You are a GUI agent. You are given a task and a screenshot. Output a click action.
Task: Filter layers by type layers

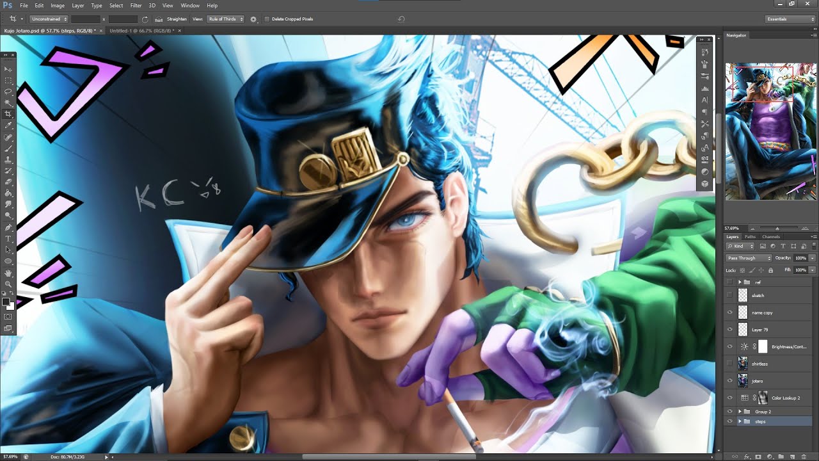pos(783,246)
